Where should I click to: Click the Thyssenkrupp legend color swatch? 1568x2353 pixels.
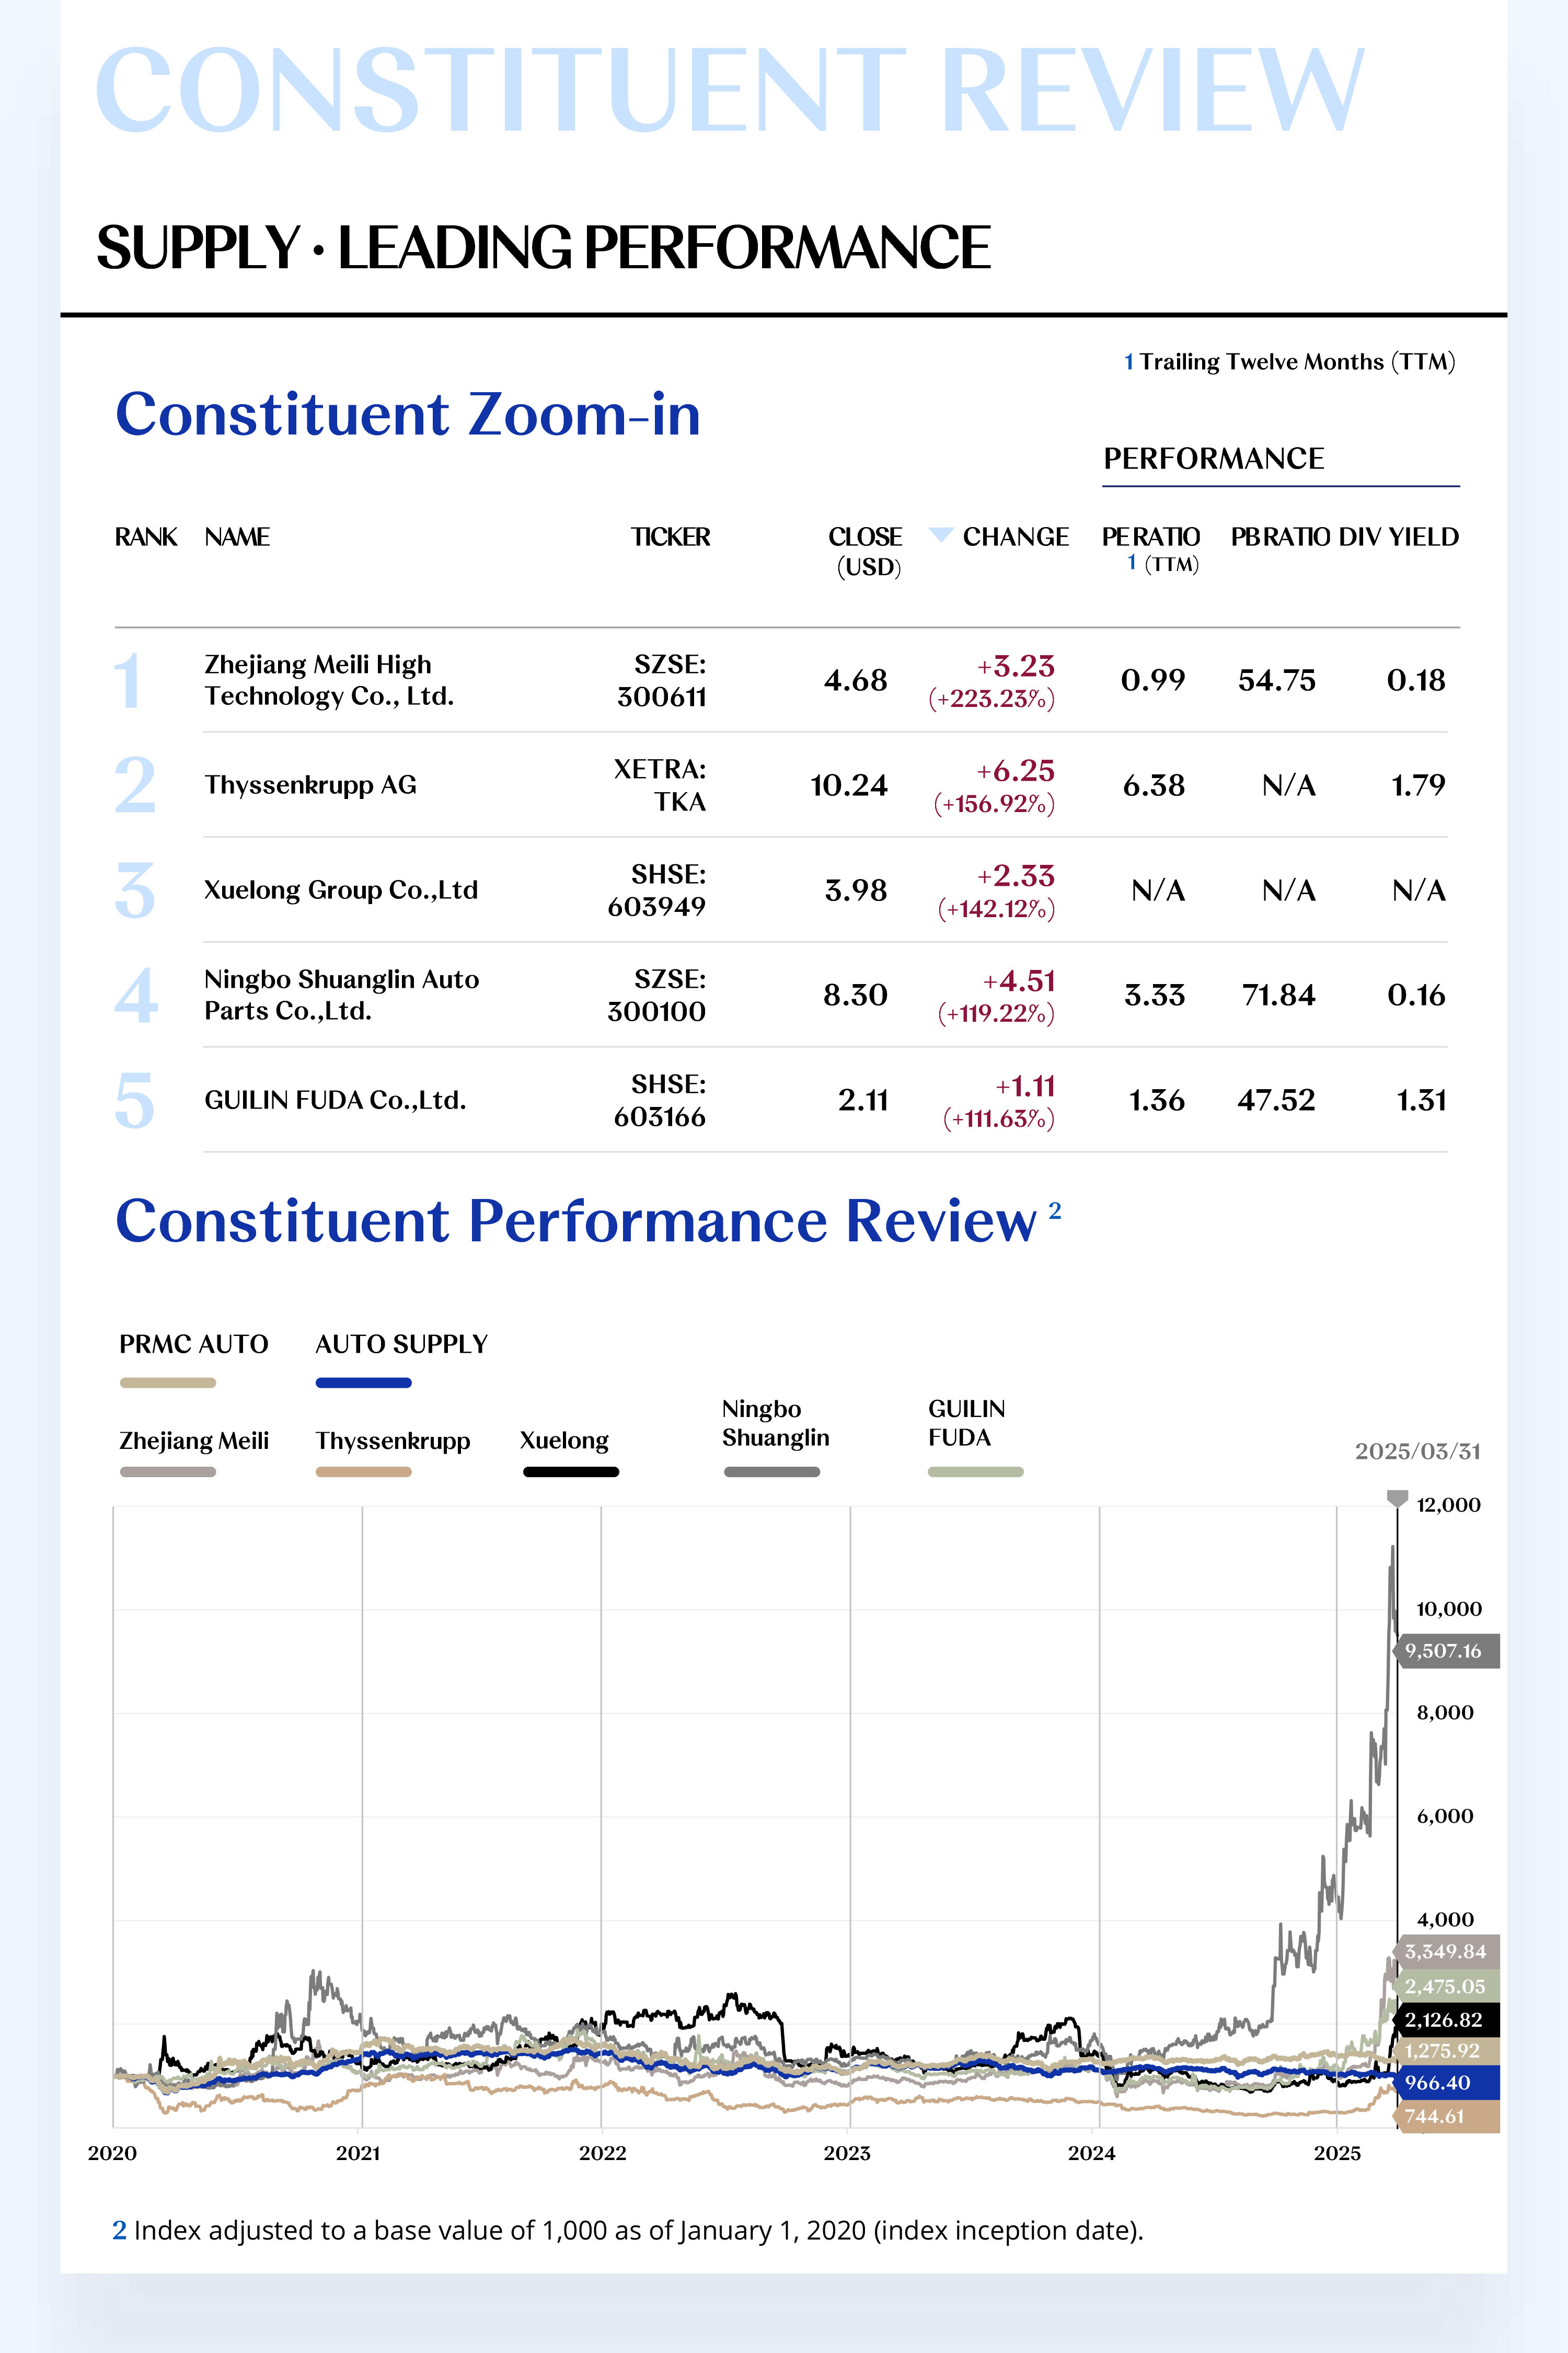pos(363,1471)
